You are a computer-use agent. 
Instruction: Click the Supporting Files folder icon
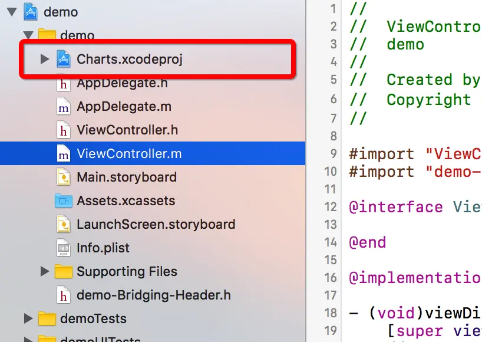(63, 271)
